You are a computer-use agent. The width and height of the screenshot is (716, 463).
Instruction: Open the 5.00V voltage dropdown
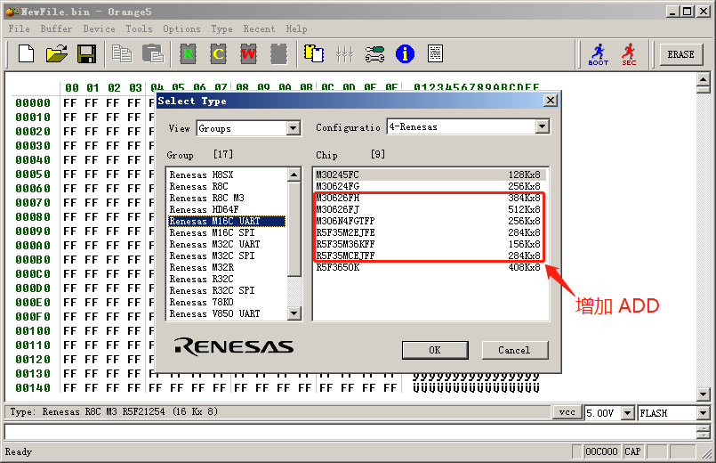pyautogui.click(x=628, y=413)
